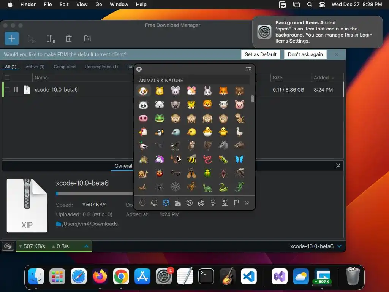Open the Finder File menu
Image resolution: width=389 pixels, height=292 pixels.
tap(47, 5)
